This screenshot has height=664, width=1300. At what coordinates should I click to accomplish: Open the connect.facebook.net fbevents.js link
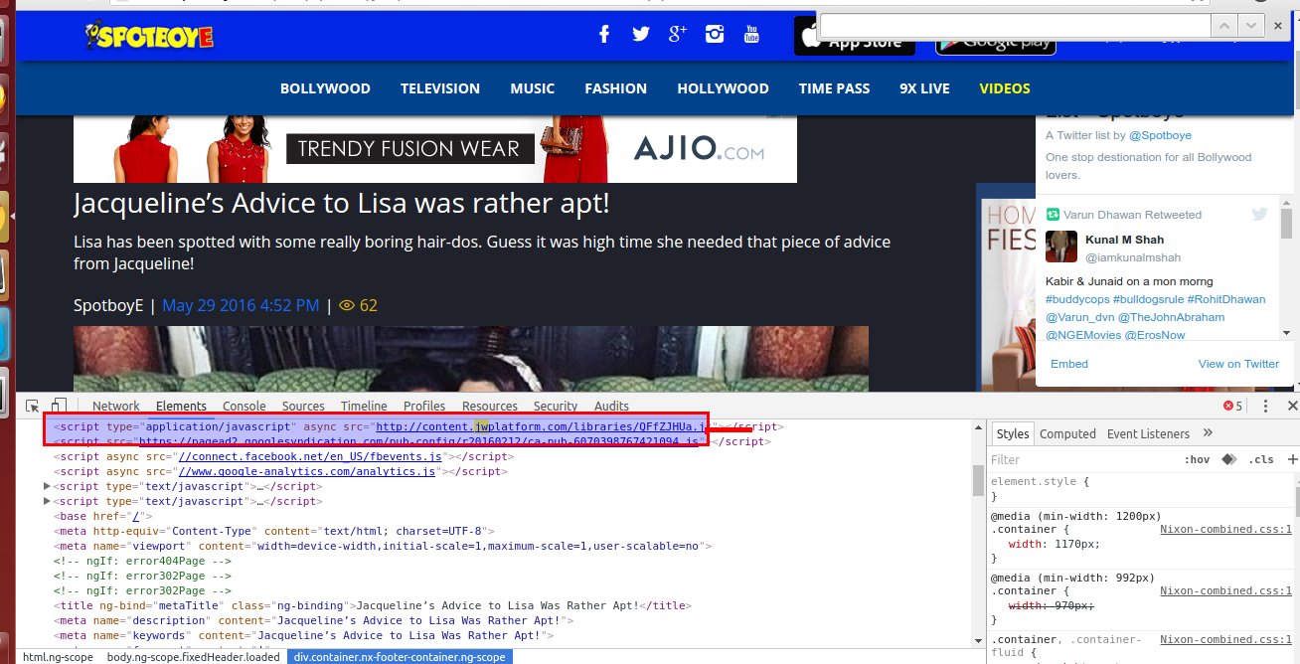(309, 456)
